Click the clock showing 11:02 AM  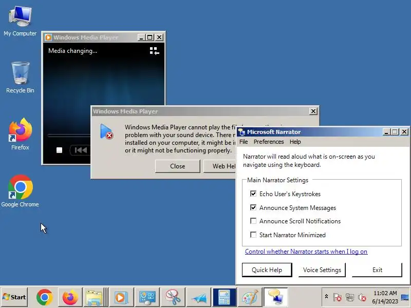[385, 293]
